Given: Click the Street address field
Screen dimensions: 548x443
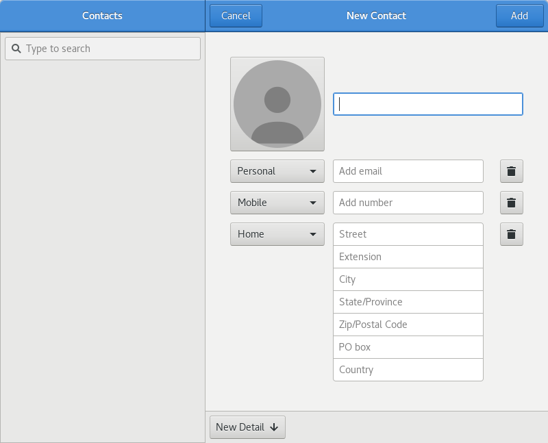Looking at the screenshot, I should tap(408, 234).
